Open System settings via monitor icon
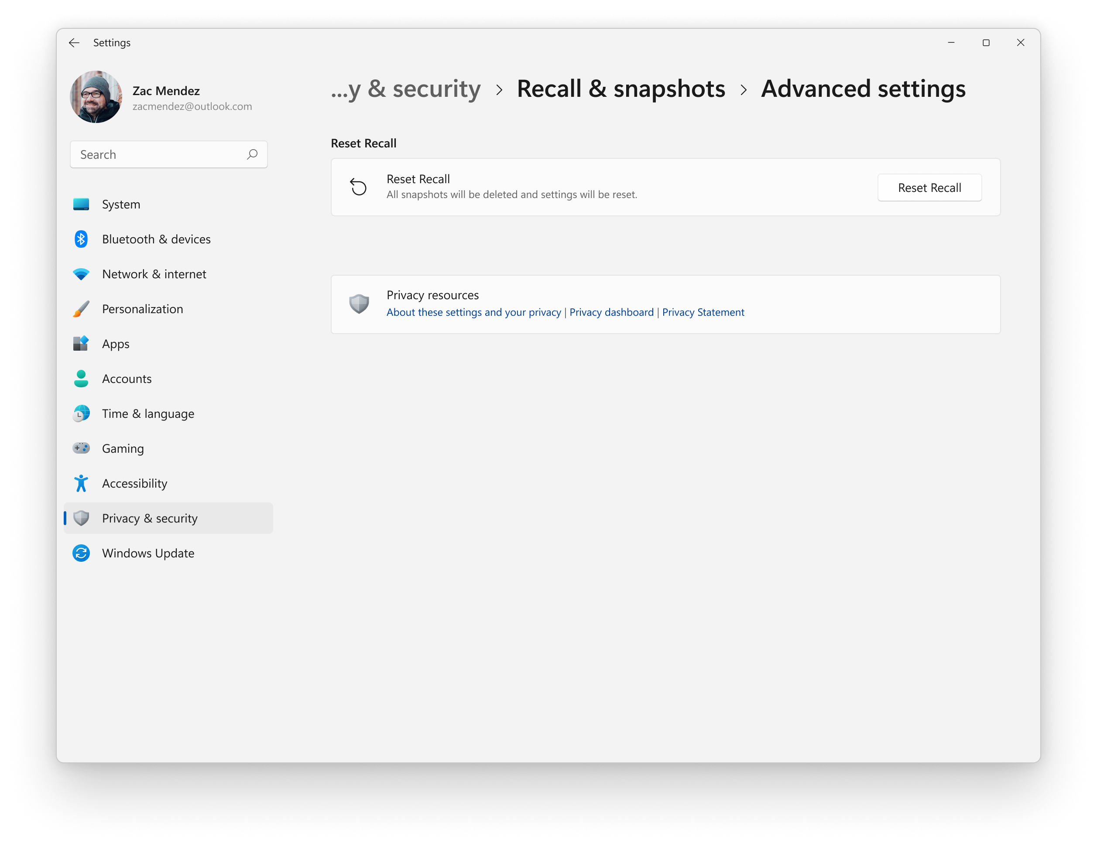1097x847 pixels. pos(81,205)
